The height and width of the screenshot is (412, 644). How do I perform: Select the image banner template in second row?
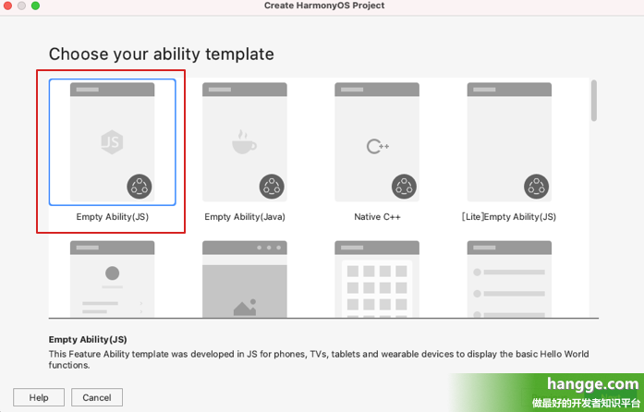point(244,279)
